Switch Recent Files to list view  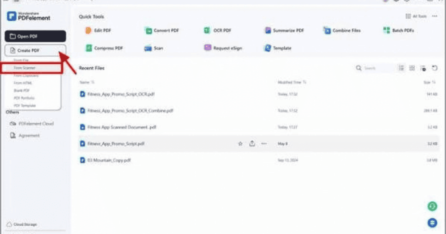[x=401, y=68]
